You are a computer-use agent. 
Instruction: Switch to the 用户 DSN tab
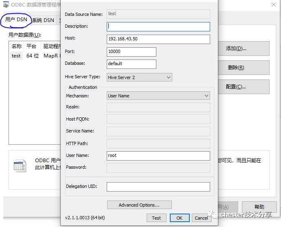click(x=16, y=20)
